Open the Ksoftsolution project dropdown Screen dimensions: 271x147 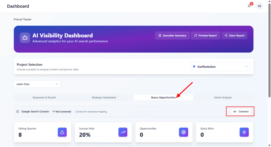(220, 67)
